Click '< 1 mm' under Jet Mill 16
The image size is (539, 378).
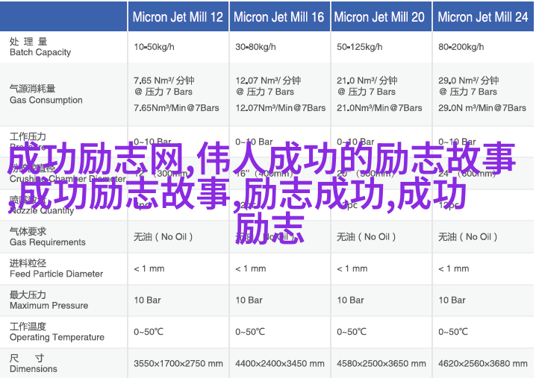pyautogui.click(x=251, y=268)
